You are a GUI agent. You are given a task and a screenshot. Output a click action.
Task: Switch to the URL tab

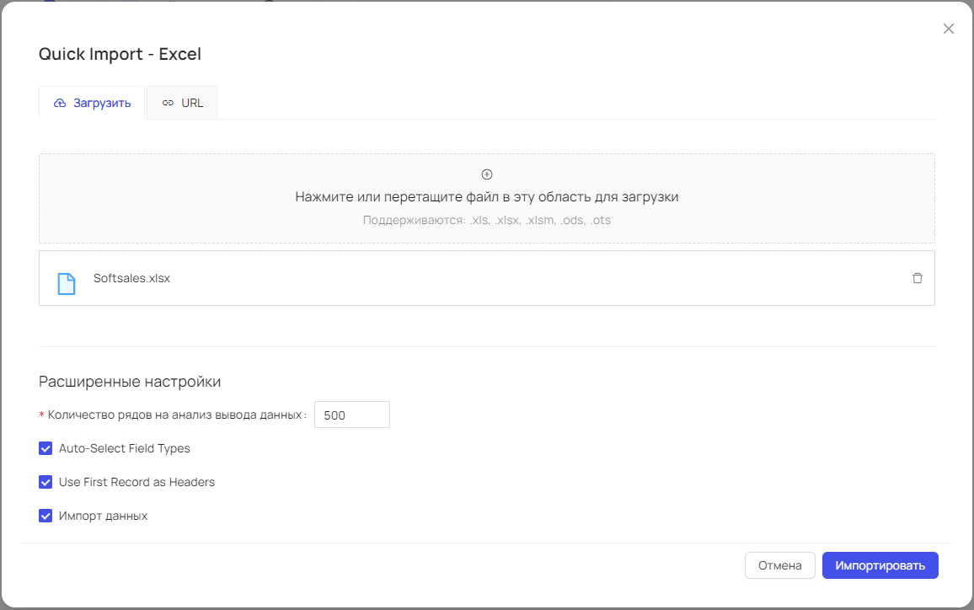[183, 103]
